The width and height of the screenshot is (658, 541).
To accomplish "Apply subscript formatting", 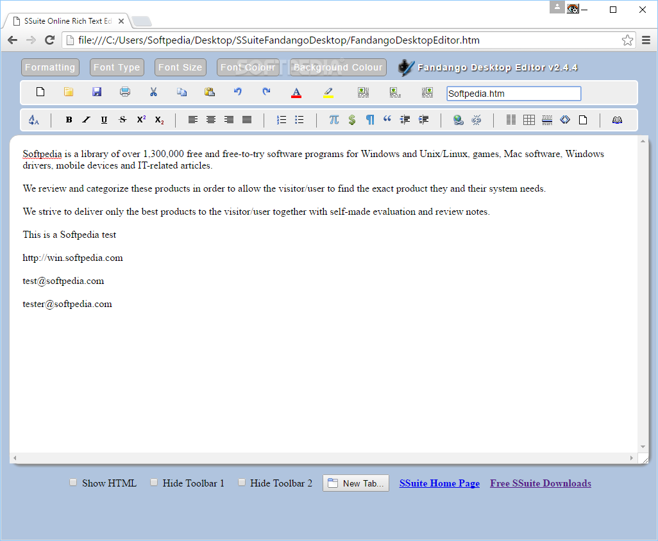I will click(160, 121).
